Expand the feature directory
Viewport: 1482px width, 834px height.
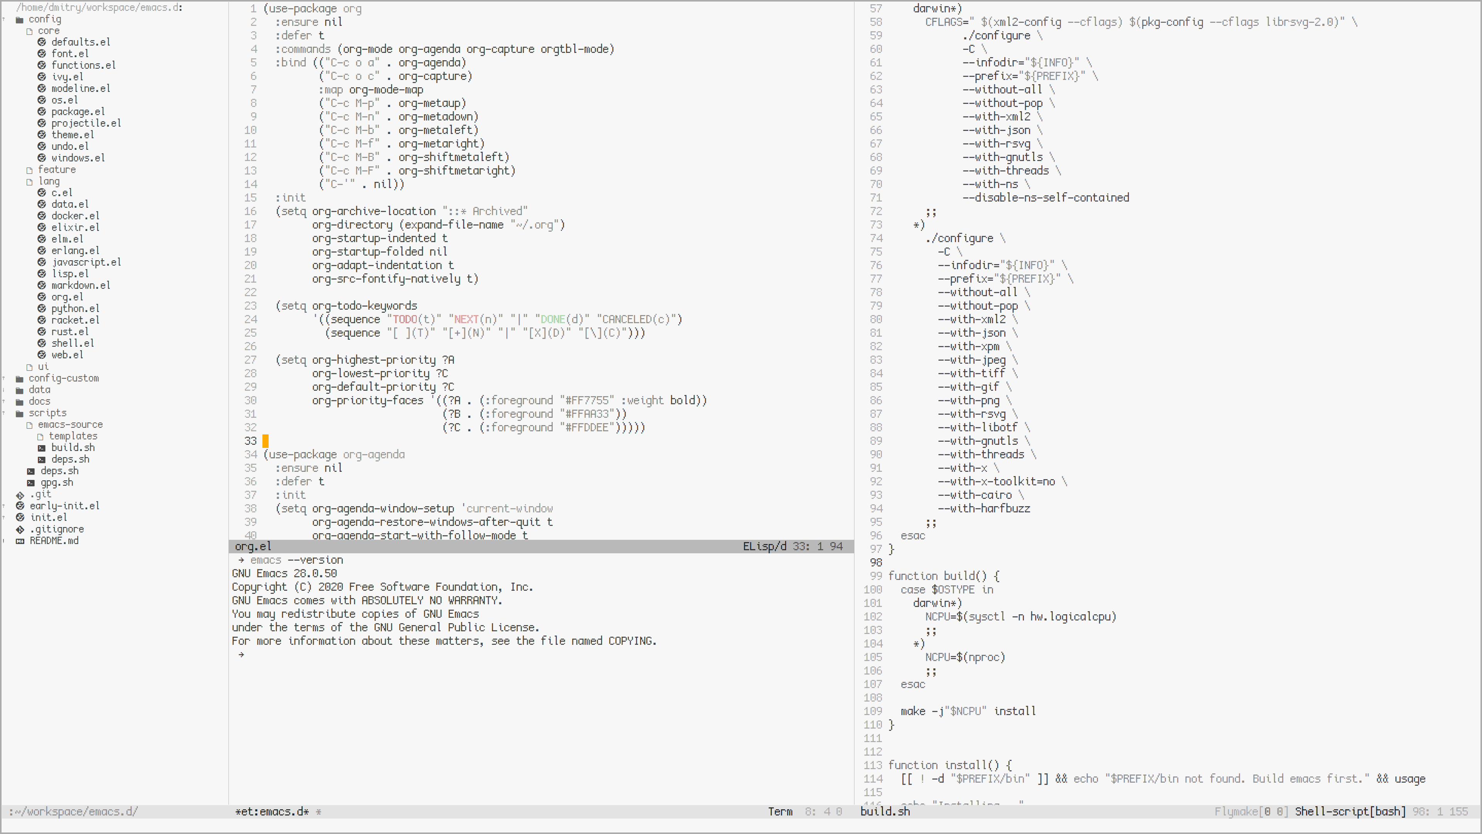tap(56, 170)
